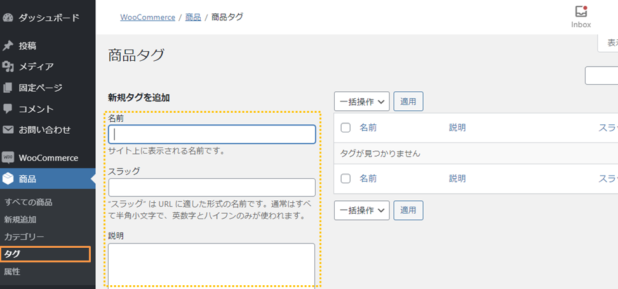
Task: Open top 一括操作 dropdown
Action: (362, 101)
